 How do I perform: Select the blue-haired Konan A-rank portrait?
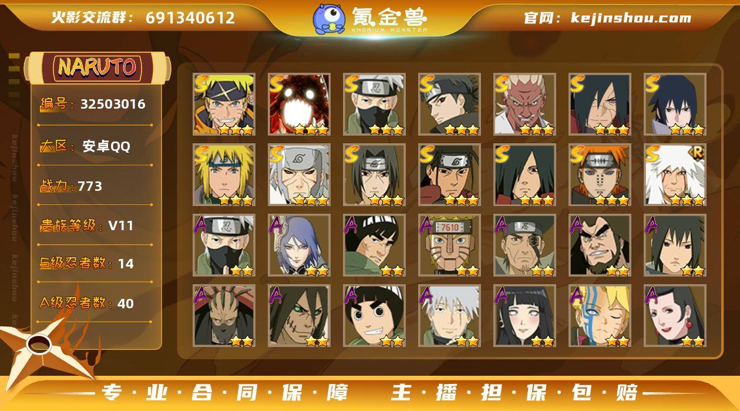coord(299,245)
